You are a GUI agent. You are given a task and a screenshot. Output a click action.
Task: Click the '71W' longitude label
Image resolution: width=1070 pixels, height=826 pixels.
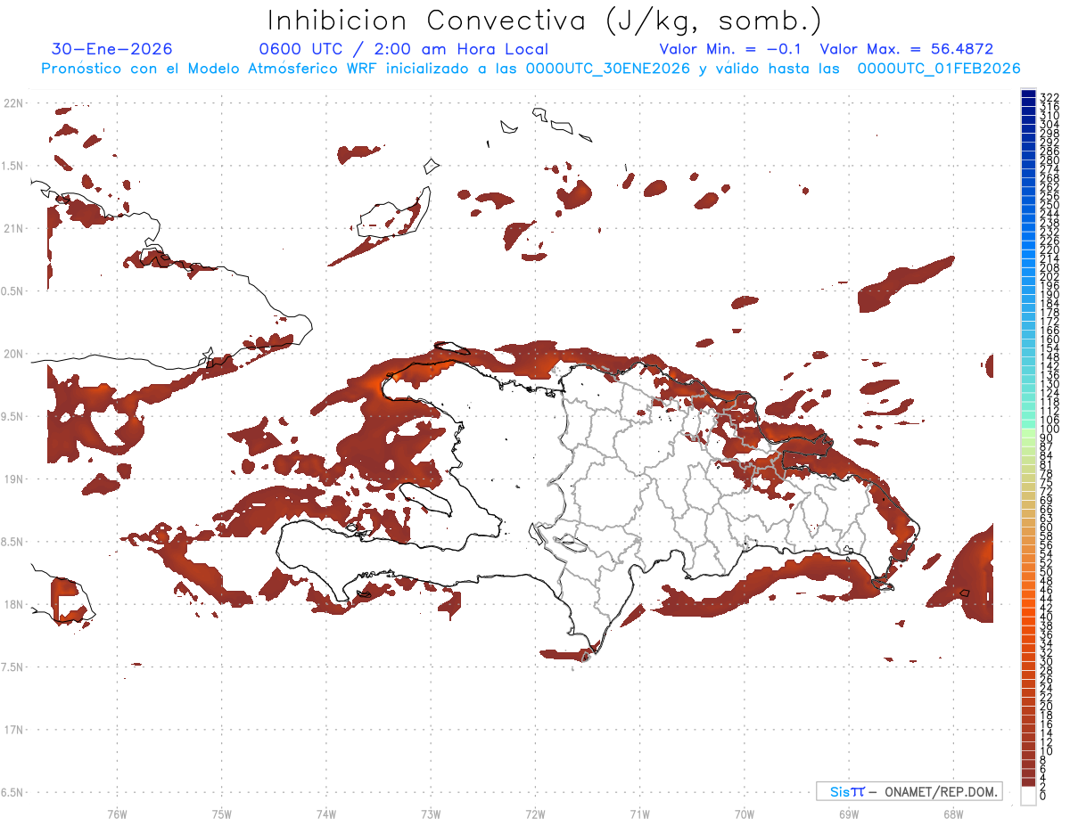639,814
